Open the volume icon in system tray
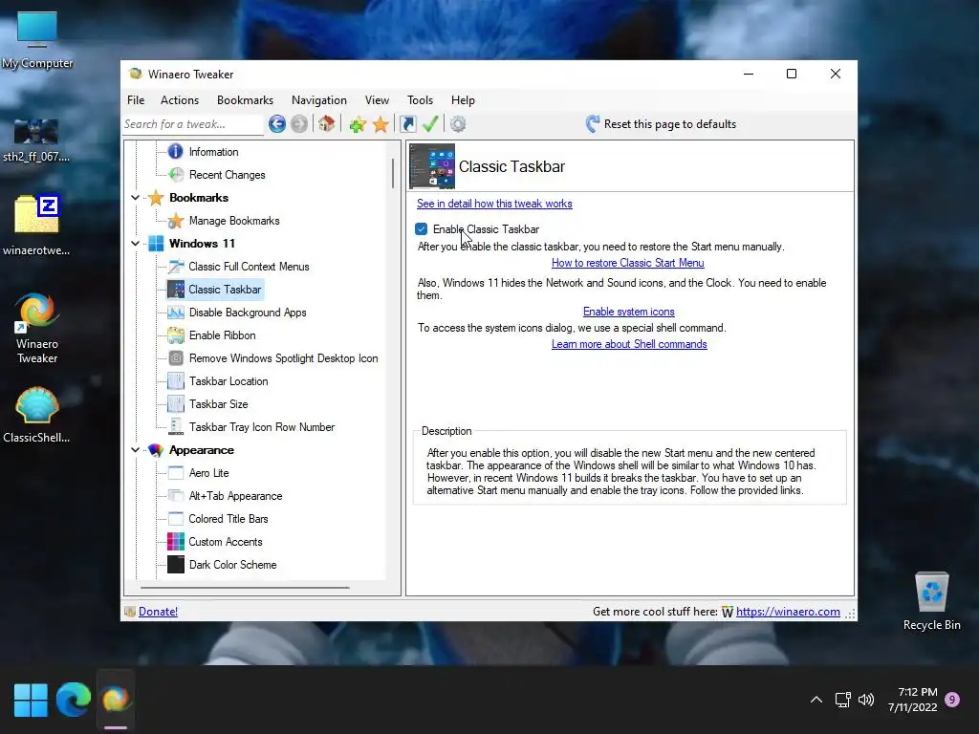The image size is (979, 734). pos(866,700)
